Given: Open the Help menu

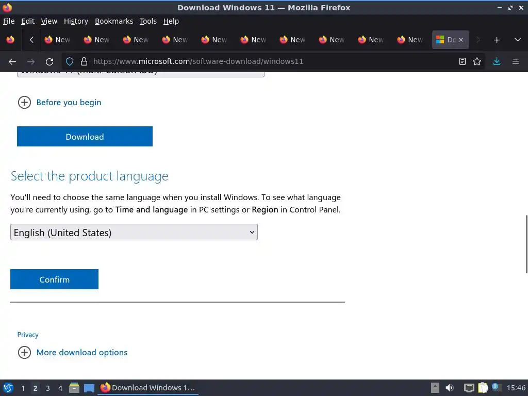Looking at the screenshot, I should click(x=171, y=21).
